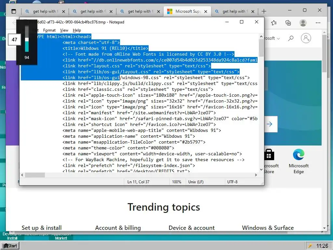Close the Microsoft Support tab
333x250 pixels.
point(206,11)
